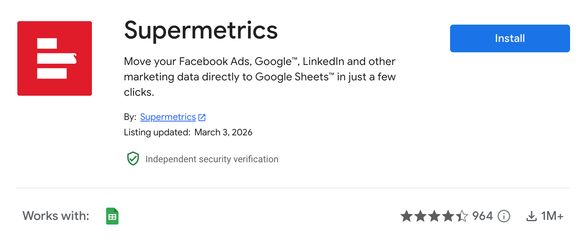Click the green security verification shield icon
This screenshot has height=243, width=587.
[133, 159]
